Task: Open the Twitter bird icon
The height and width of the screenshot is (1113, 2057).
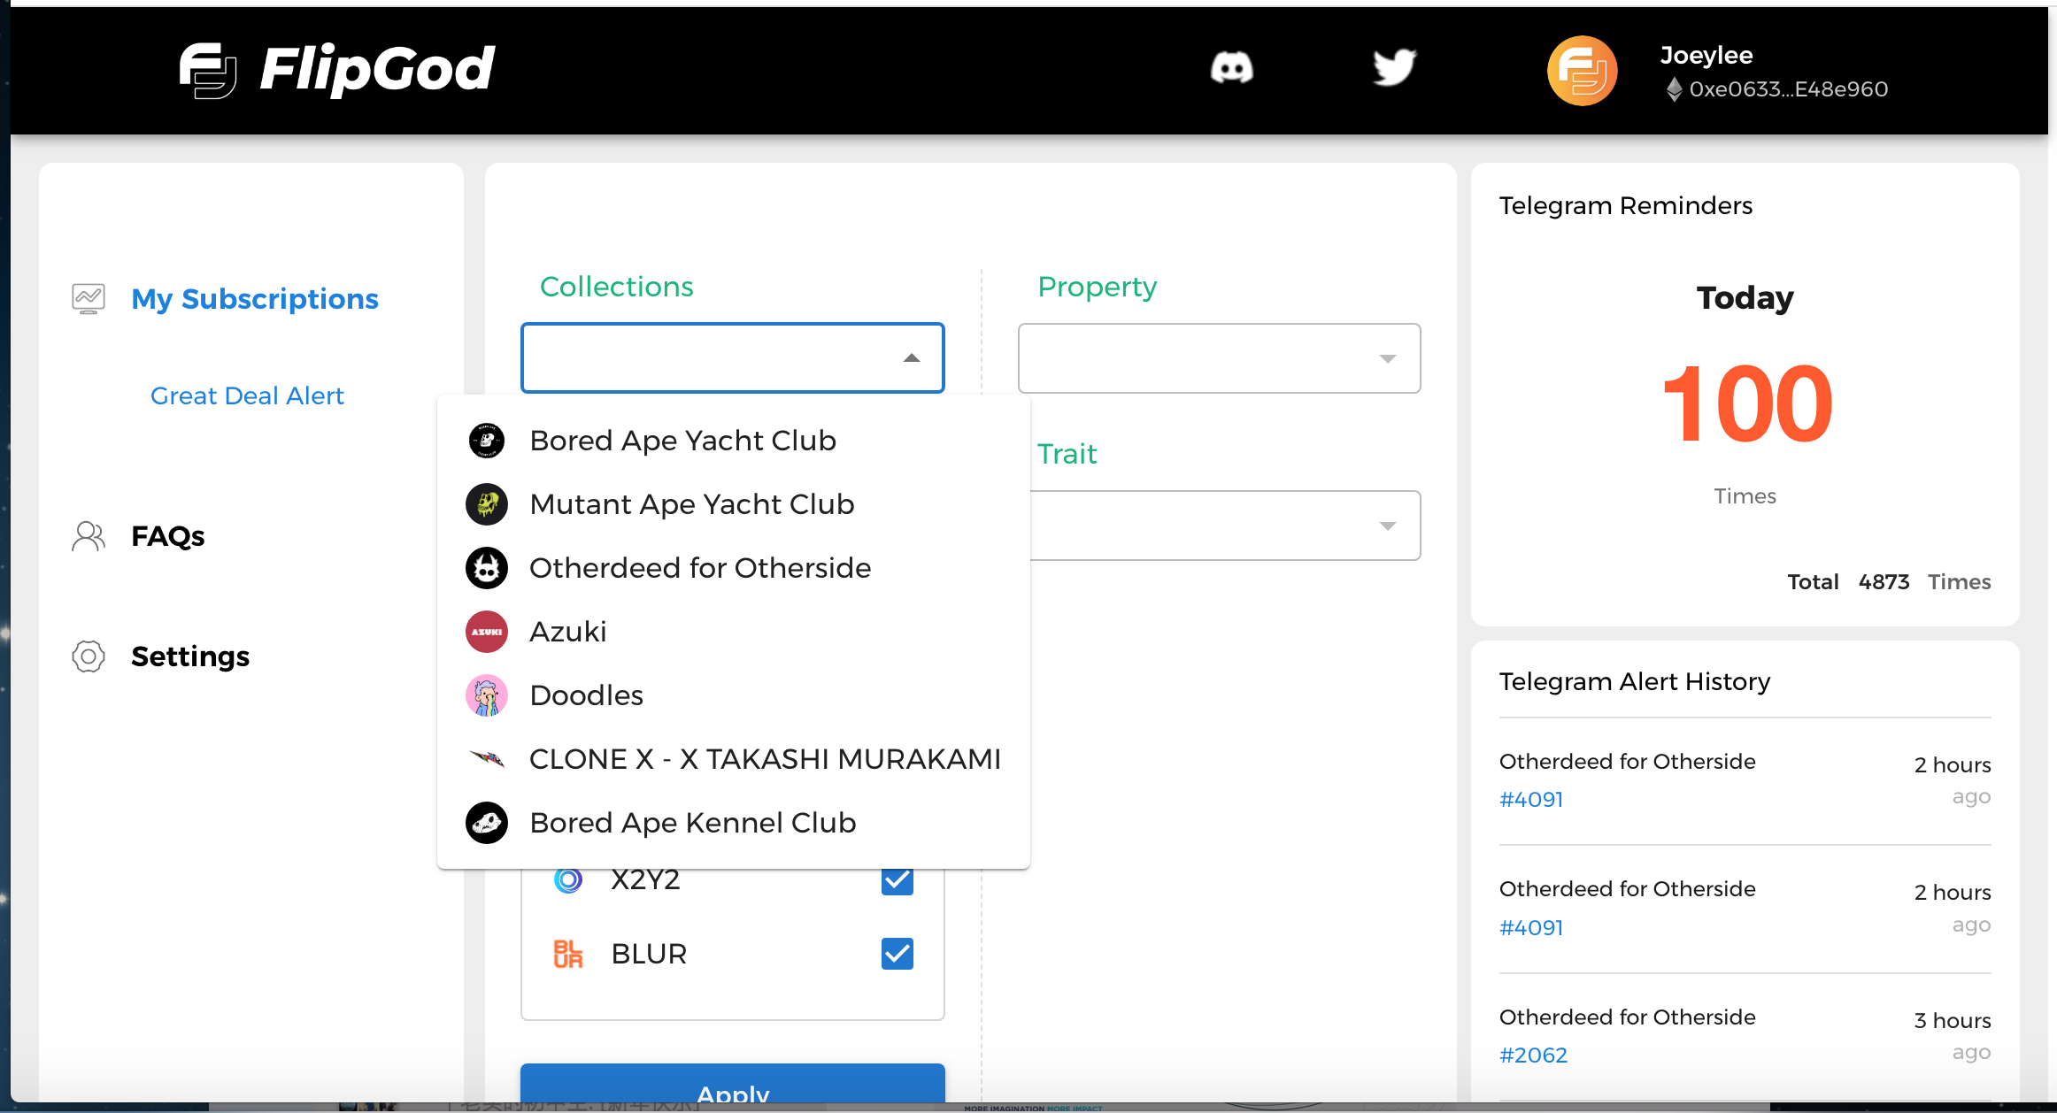Action: [x=1394, y=67]
